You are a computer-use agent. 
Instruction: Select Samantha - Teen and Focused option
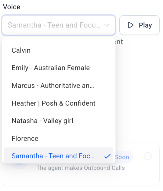58,155
